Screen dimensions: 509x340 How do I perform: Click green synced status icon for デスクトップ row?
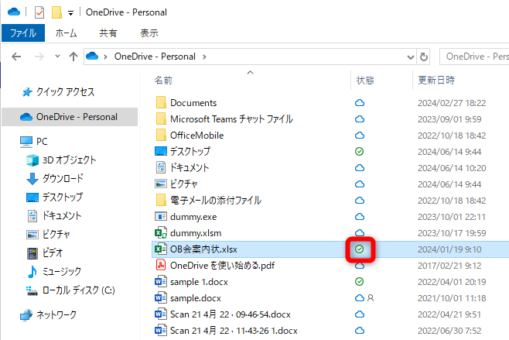click(x=360, y=152)
